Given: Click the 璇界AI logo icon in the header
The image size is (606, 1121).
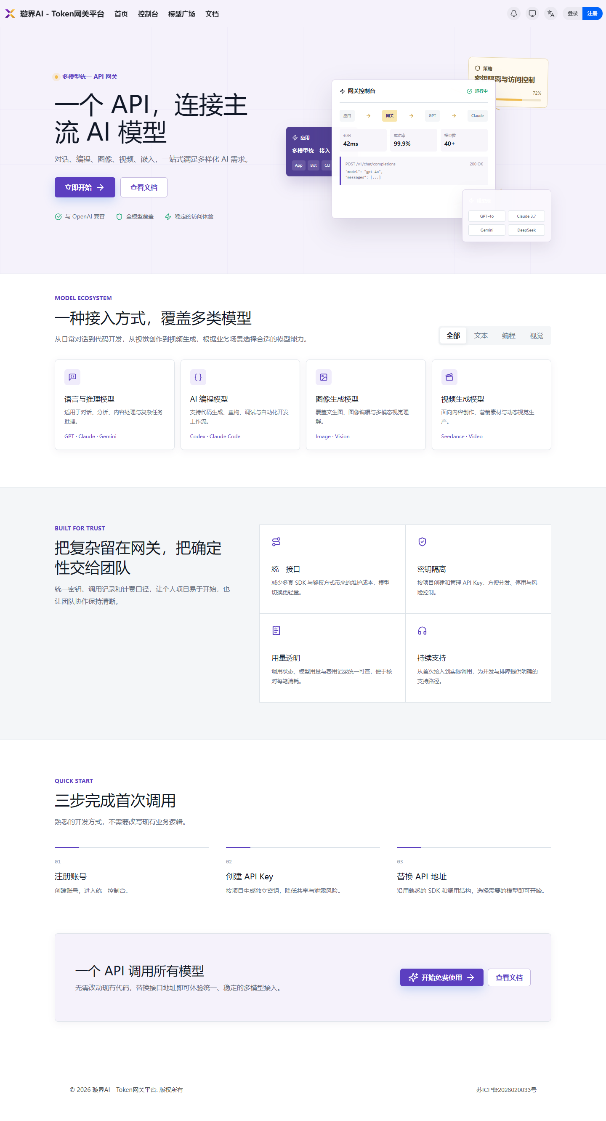Looking at the screenshot, I should [10, 13].
